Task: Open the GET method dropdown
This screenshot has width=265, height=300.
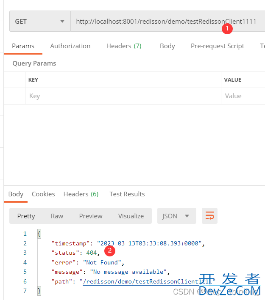Action: [x=40, y=21]
